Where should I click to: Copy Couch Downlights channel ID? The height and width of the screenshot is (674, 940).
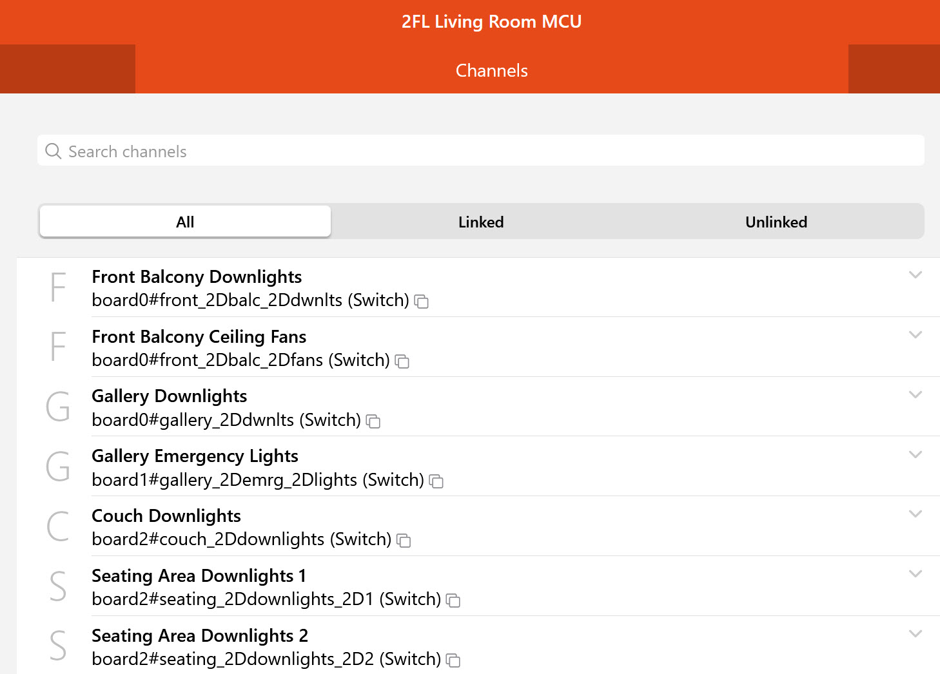404,541
